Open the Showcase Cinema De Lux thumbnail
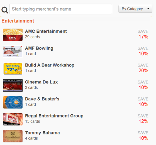 [13, 85]
